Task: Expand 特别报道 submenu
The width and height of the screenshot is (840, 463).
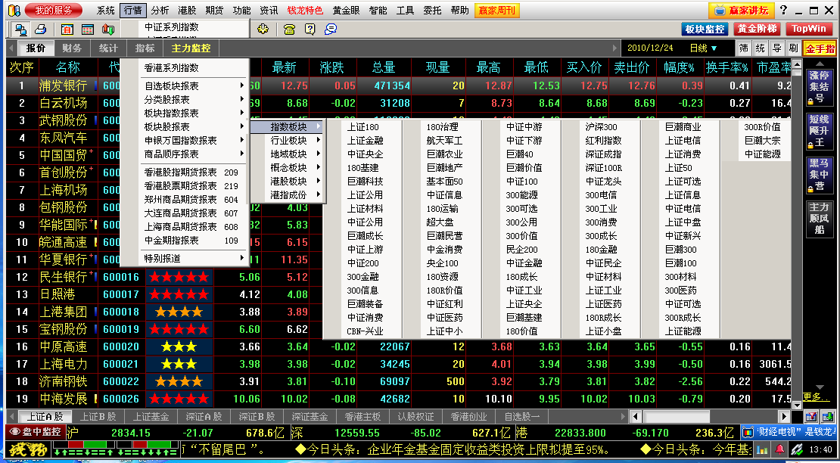Action: pyautogui.click(x=194, y=259)
